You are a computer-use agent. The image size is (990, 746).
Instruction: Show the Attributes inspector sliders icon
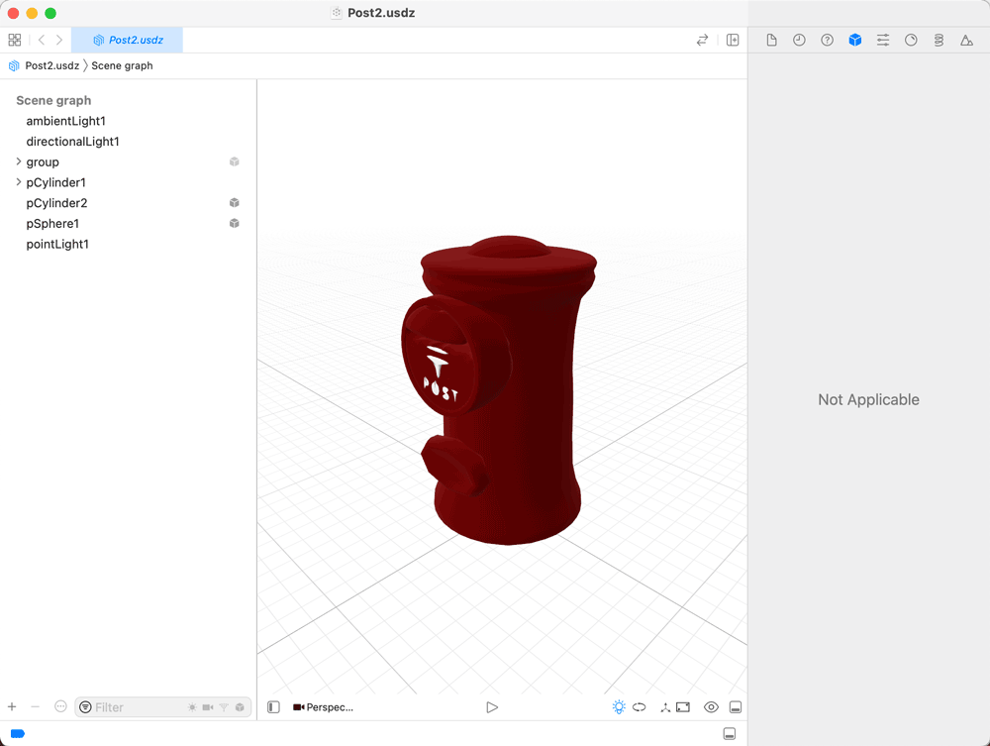click(x=883, y=41)
